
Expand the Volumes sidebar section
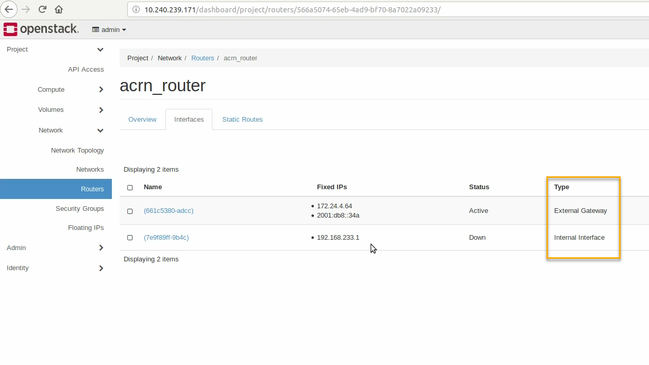coord(71,110)
